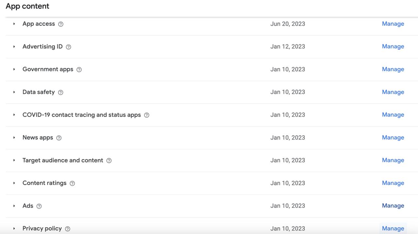The image size is (418, 234).
Task: Manage the App access declaration
Action: pyautogui.click(x=393, y=24)
